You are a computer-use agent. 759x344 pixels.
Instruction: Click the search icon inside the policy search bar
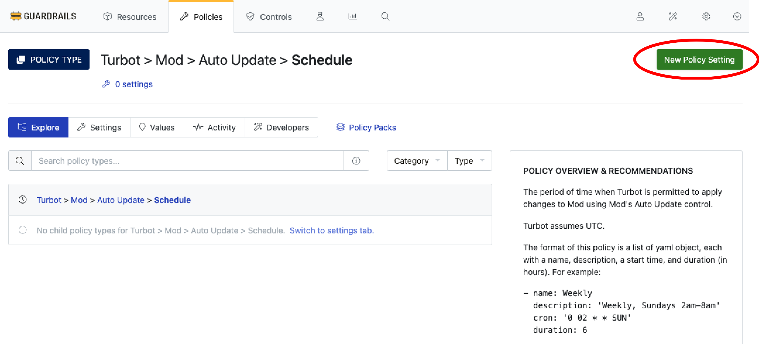coord(20,161)
